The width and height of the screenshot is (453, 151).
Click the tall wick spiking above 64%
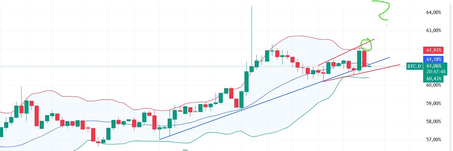pos(251,32)
